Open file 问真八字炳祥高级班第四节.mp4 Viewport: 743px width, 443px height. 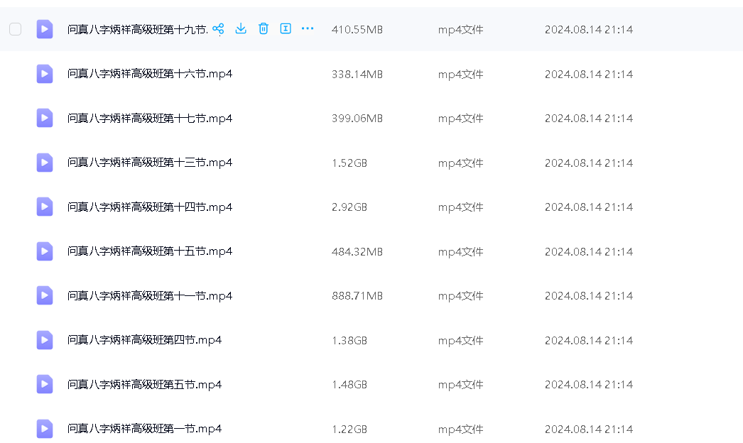pyautogui.click(x=144, y=340)
